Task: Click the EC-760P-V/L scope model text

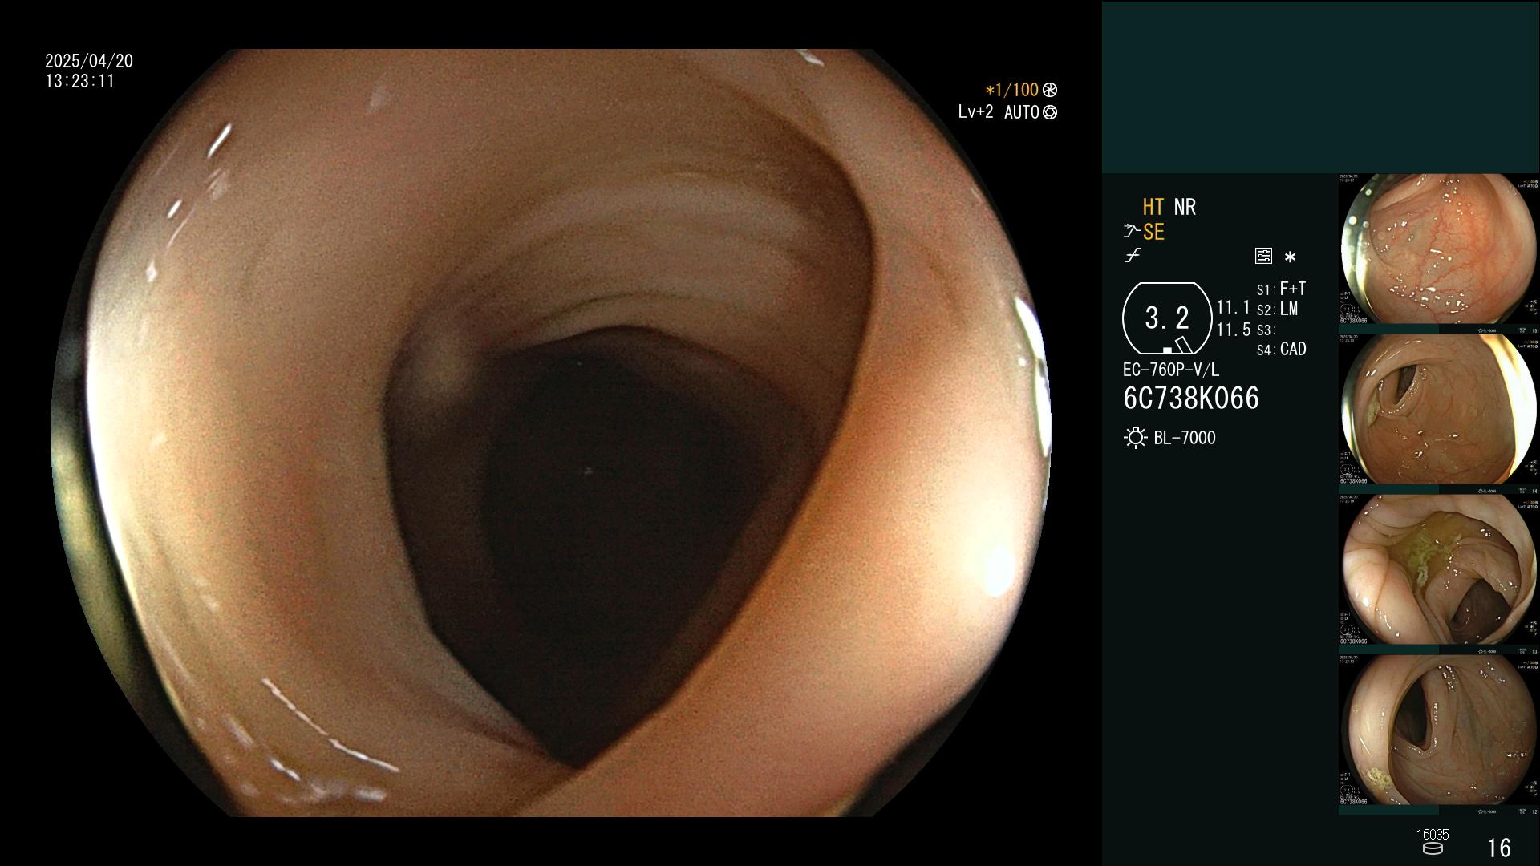Action: (1171, 370)
